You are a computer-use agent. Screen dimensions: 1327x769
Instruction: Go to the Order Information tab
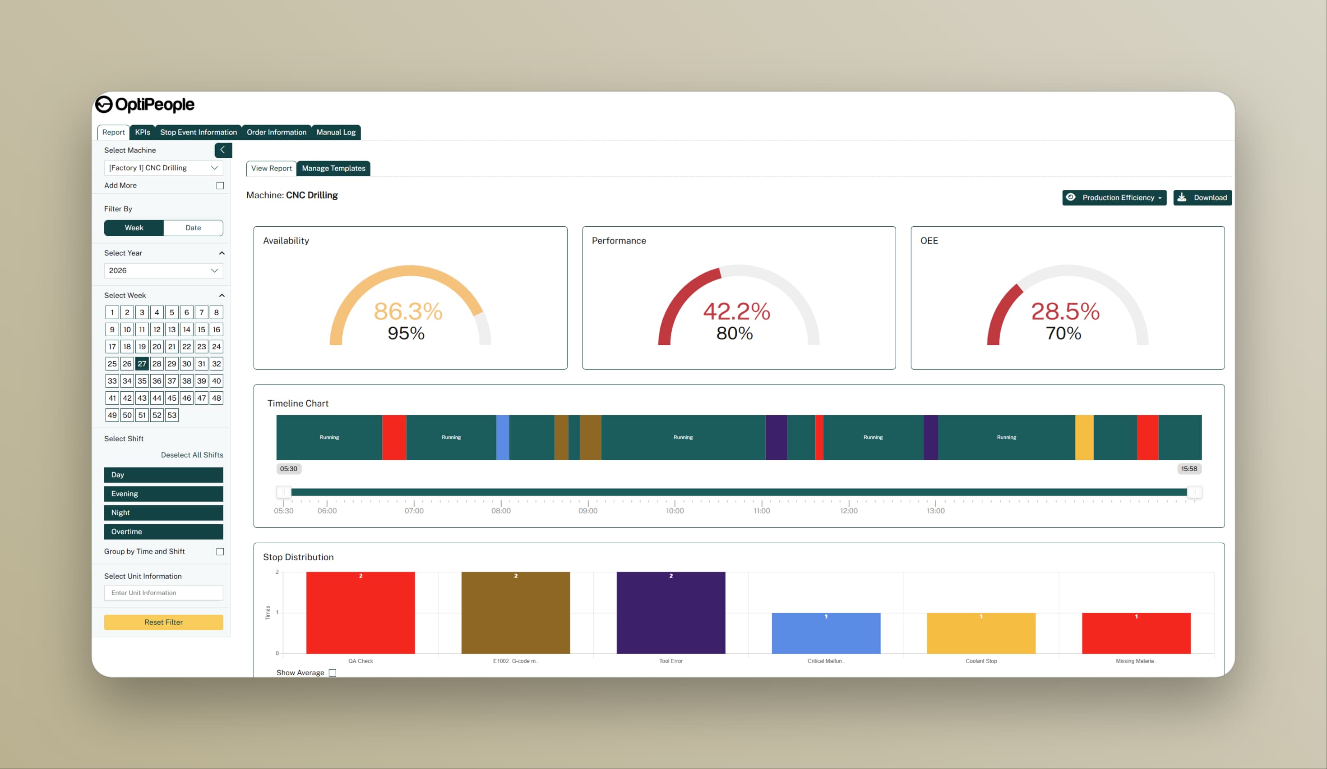pos(277,132)
